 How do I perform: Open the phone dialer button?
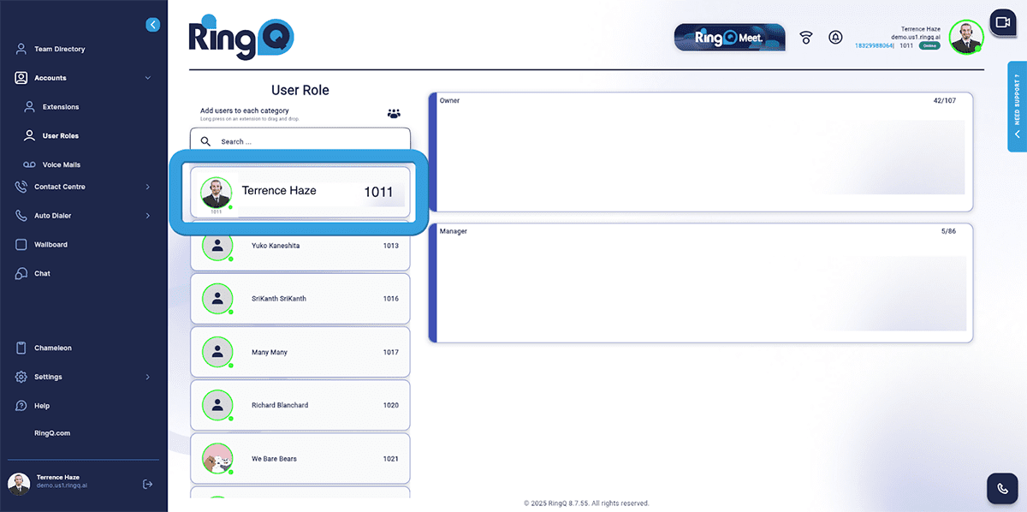pyautogui.click(x=1001, y=488)
